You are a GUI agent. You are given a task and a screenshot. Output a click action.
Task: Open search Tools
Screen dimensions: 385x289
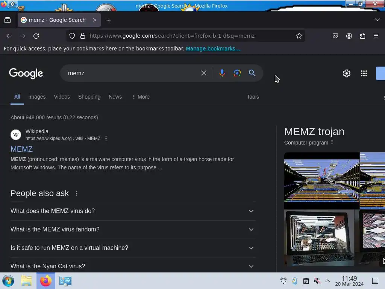(253, 97)
